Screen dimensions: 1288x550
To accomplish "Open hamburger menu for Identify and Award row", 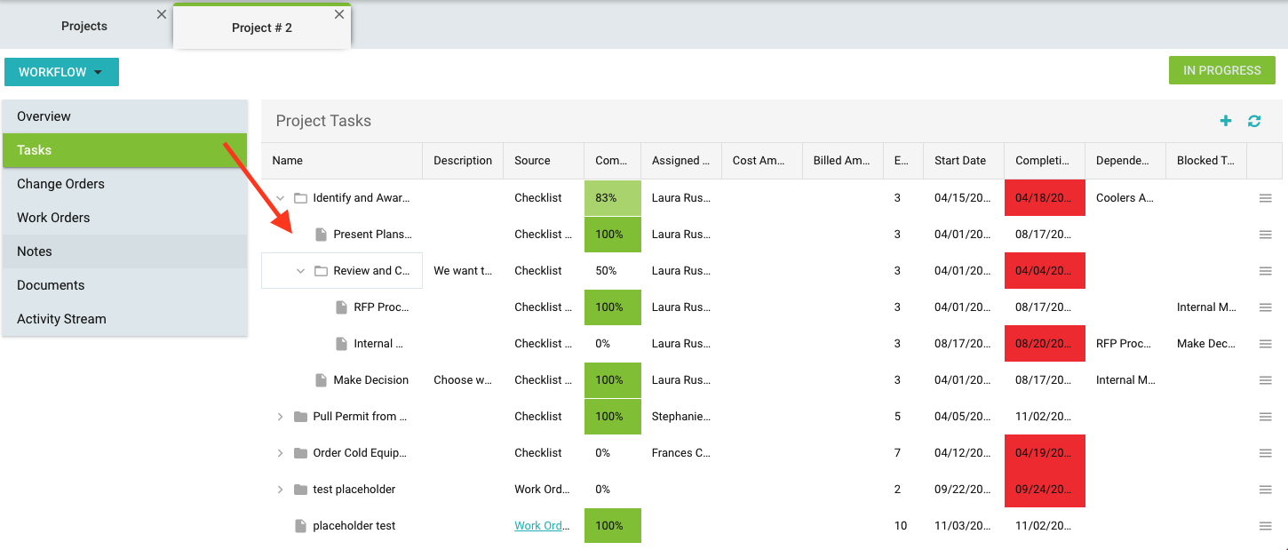I will click(1265, 198).
